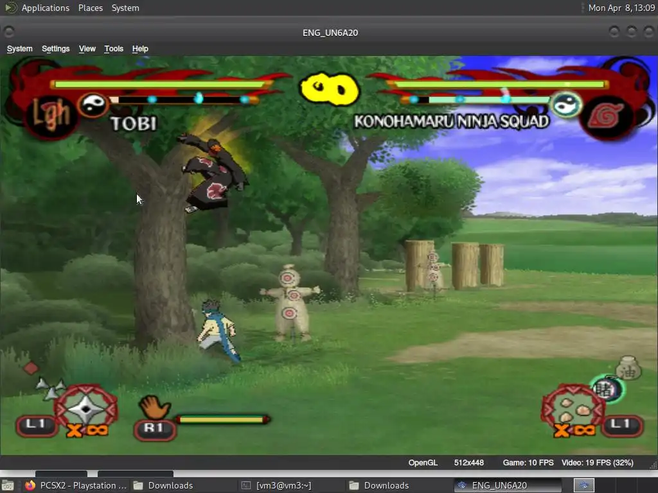This screenshot has width=658, height=493.
Task: Click the green kanji orb icon
Action: pyautogui.click(x=607, y=389)
